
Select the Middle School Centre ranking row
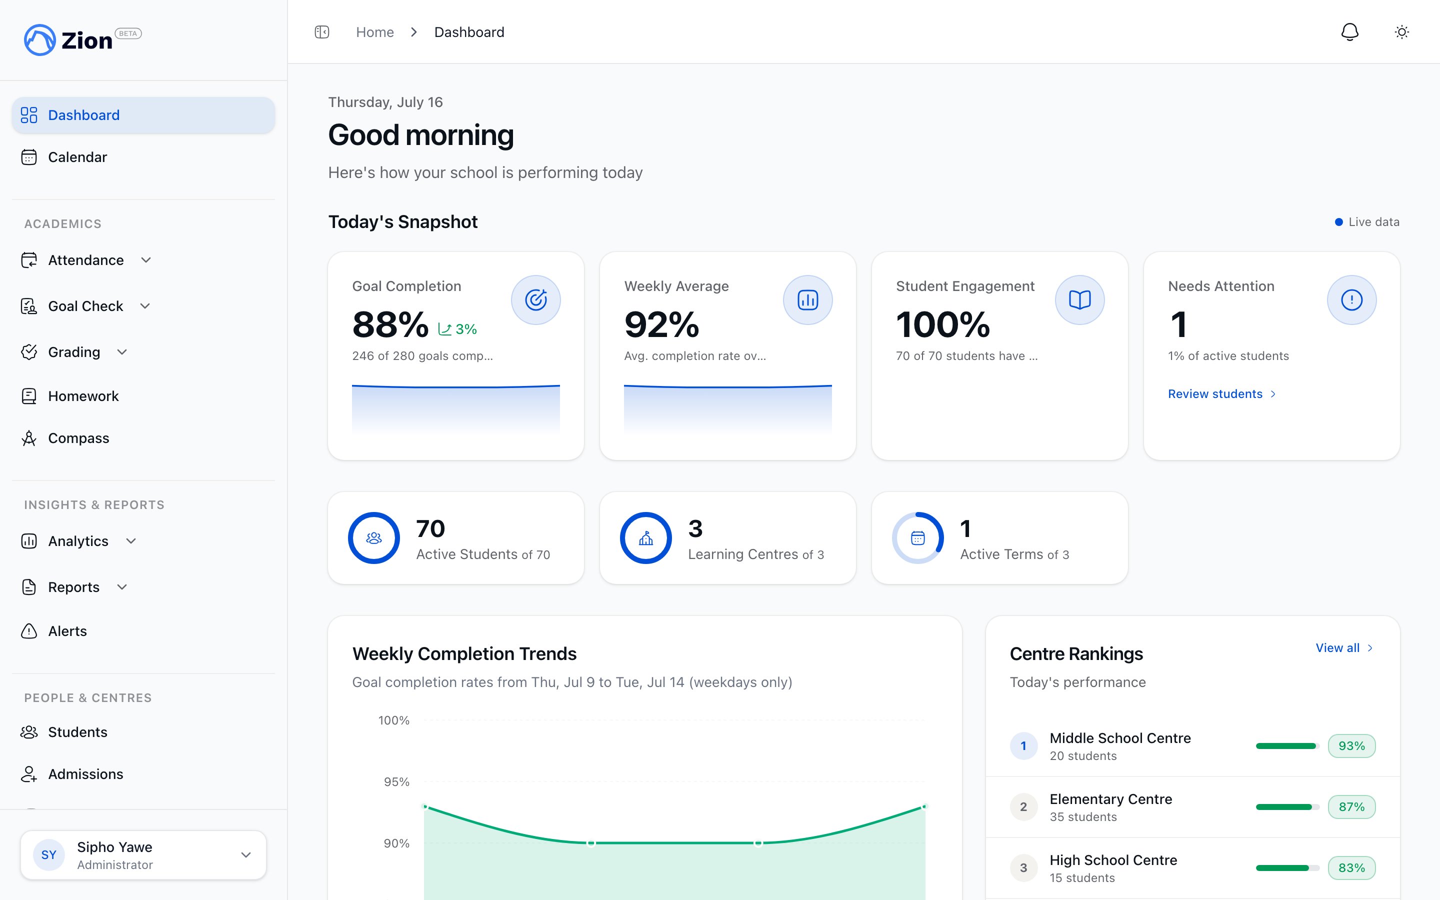coord(1192,746)
